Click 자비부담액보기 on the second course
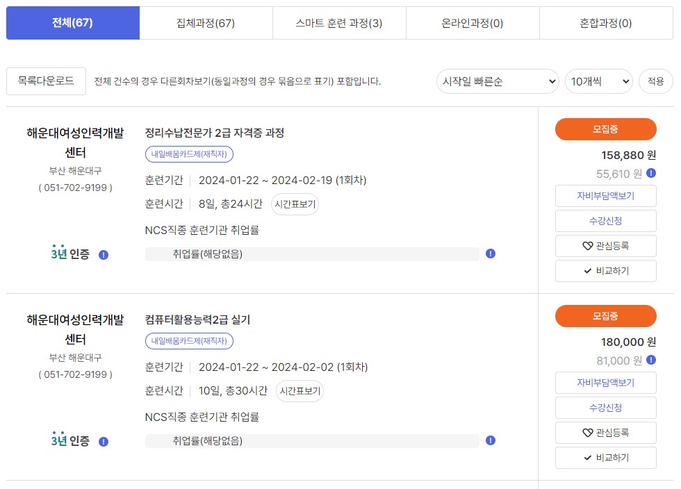The image size is (681, 489). [605, 382]
